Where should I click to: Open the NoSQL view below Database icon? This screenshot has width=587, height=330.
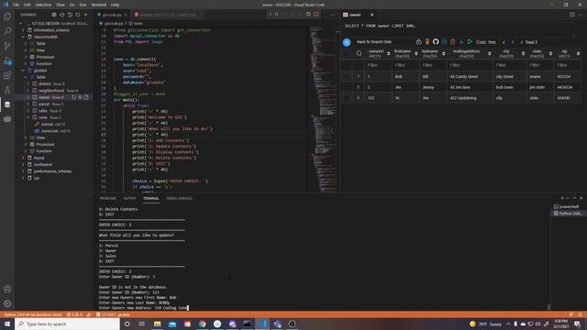(7, 119)
